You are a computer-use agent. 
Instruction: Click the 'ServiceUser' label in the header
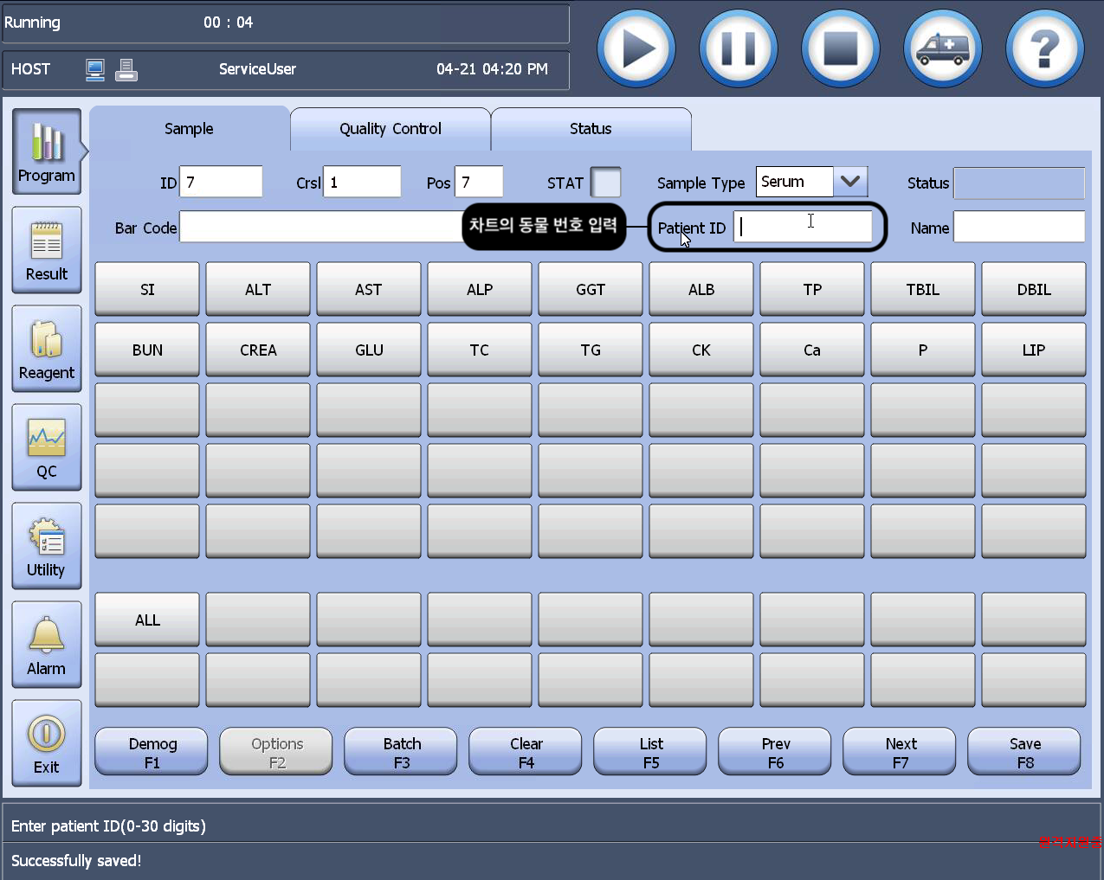[x=257, y=69]
